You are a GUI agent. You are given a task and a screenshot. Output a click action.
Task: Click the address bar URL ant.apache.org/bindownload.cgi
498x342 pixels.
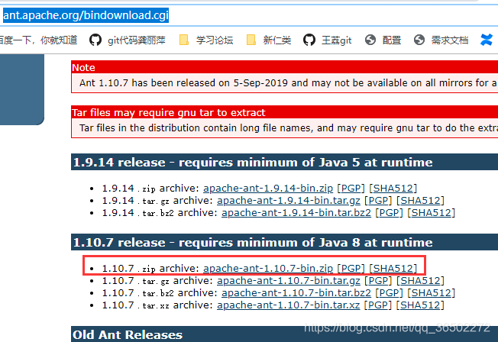[86, 15]
